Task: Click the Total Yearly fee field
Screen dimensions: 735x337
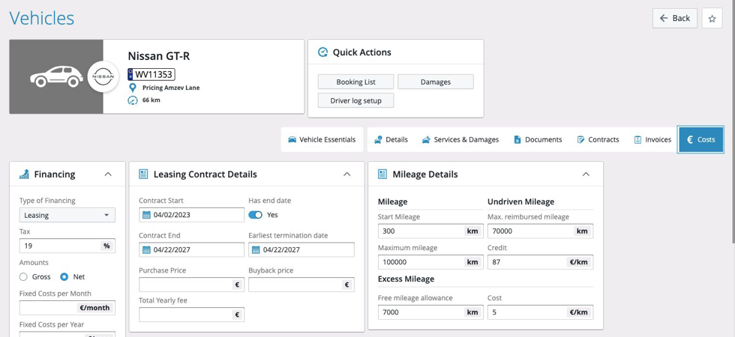Action: (x=192, y=315)
